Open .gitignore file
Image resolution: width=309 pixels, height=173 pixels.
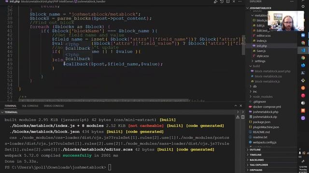(259, 102)
